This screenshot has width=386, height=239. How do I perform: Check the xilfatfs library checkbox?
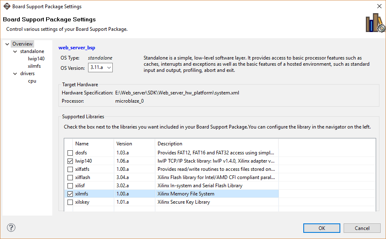[70, 169]
